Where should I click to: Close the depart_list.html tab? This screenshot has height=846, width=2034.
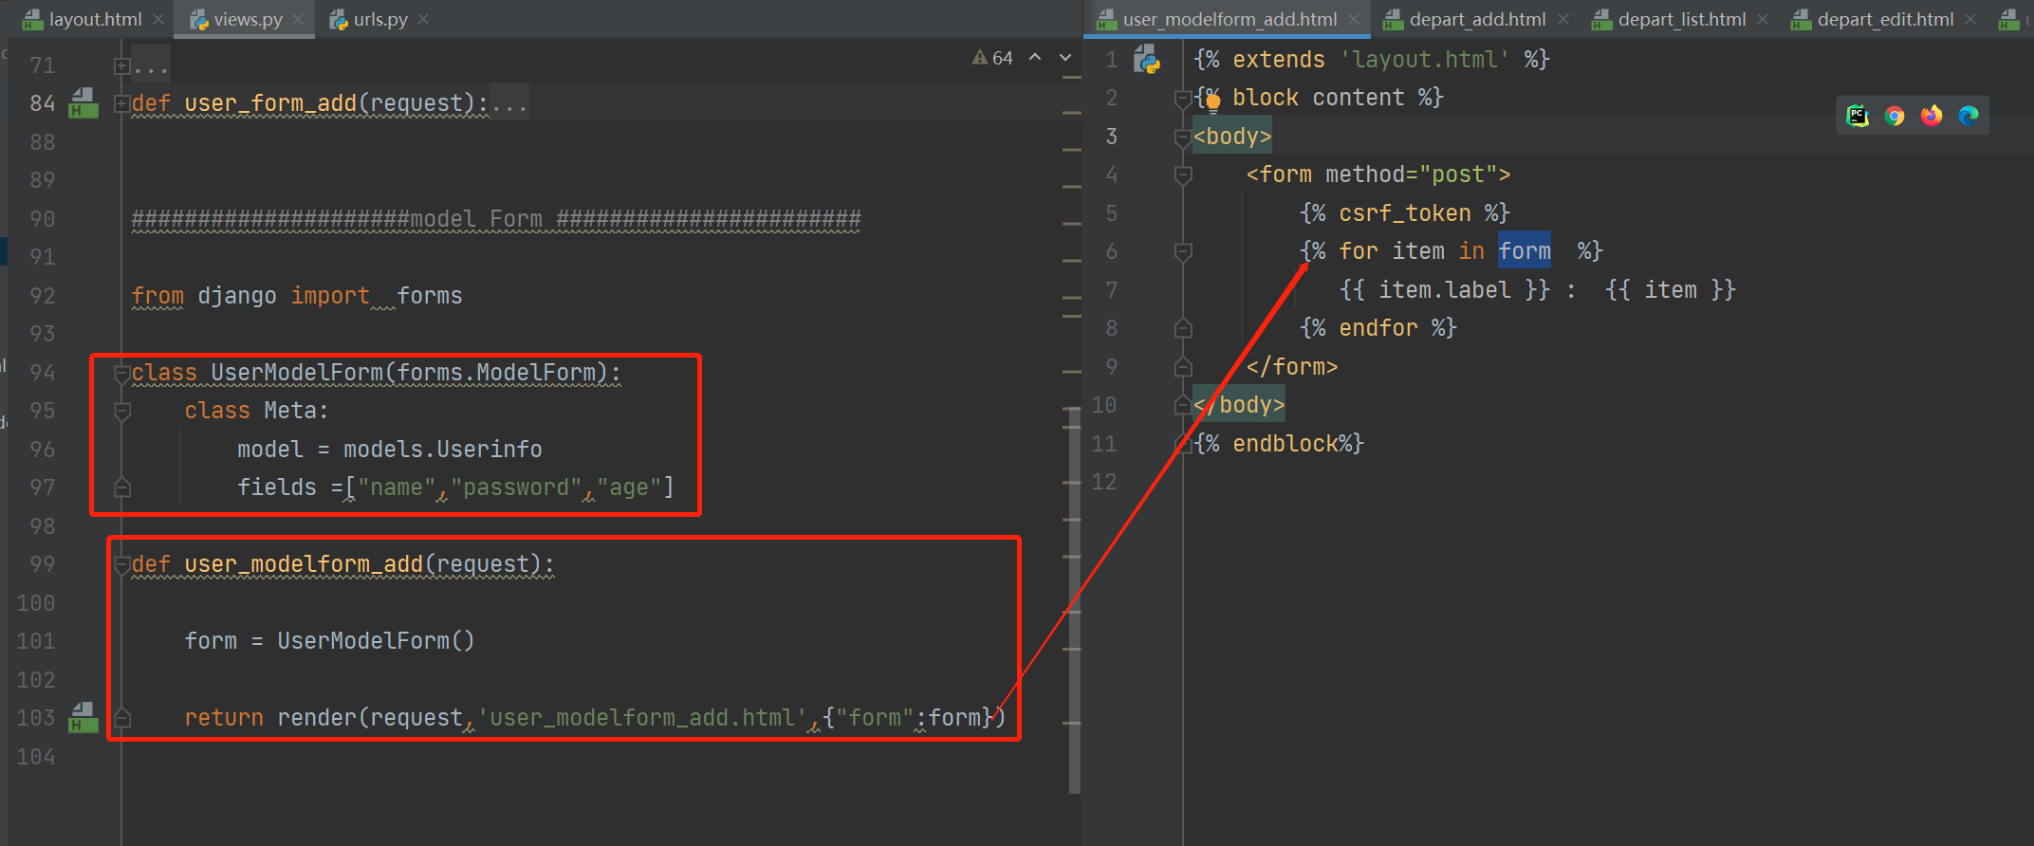(1763, 19)
